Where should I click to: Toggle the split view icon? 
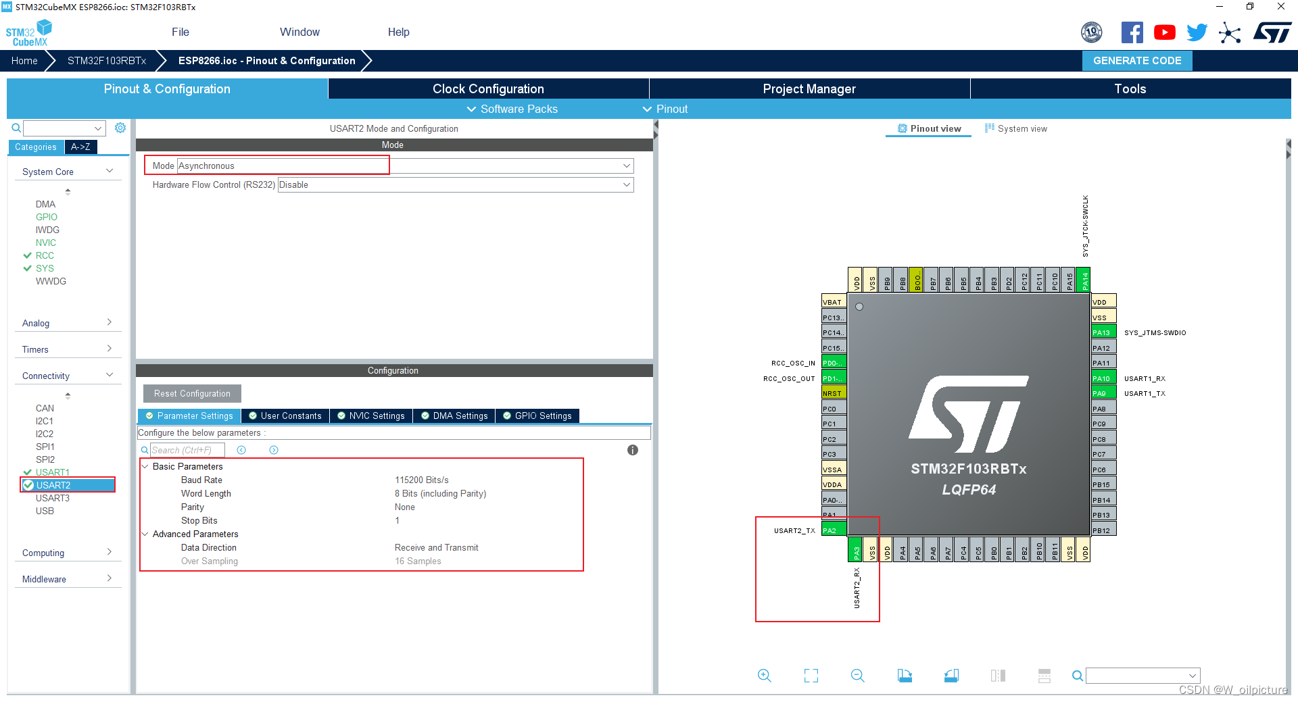point(998,675)
